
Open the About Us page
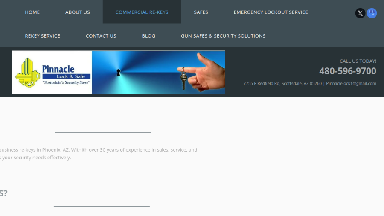(77, 12)
